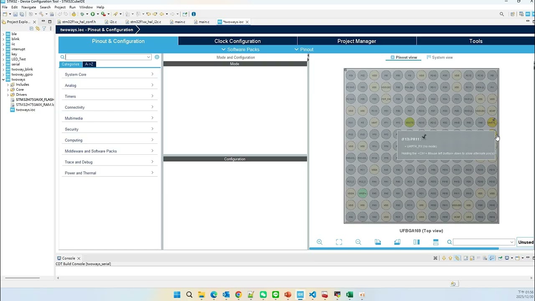Screen dimensions: 535x301
Task: Select System view toggle
Action: coord(440,57)
